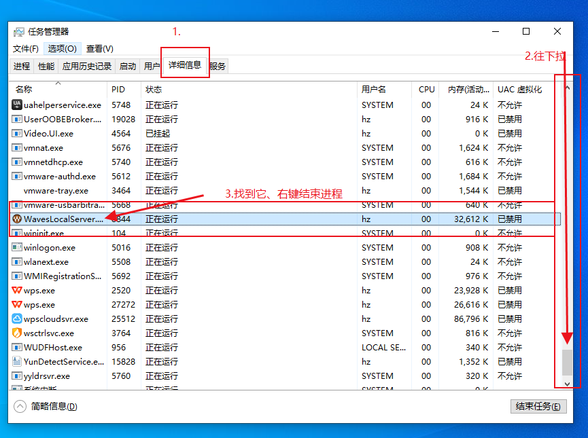Switch to the 服务 tab
588x438 pixels.
tap(218, 67)
